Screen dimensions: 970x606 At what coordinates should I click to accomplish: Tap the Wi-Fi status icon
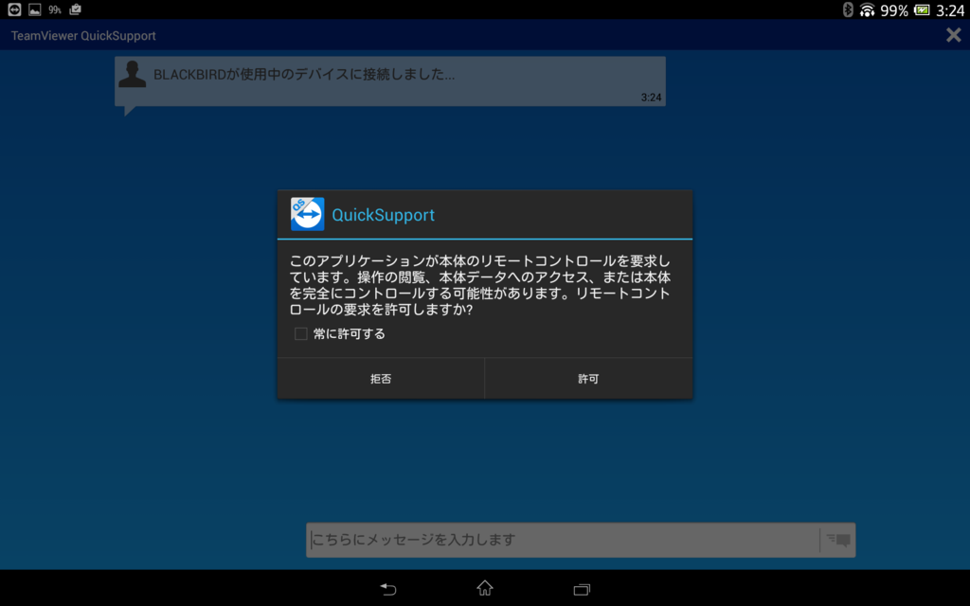pyautogui.click(x=868, y=9)
